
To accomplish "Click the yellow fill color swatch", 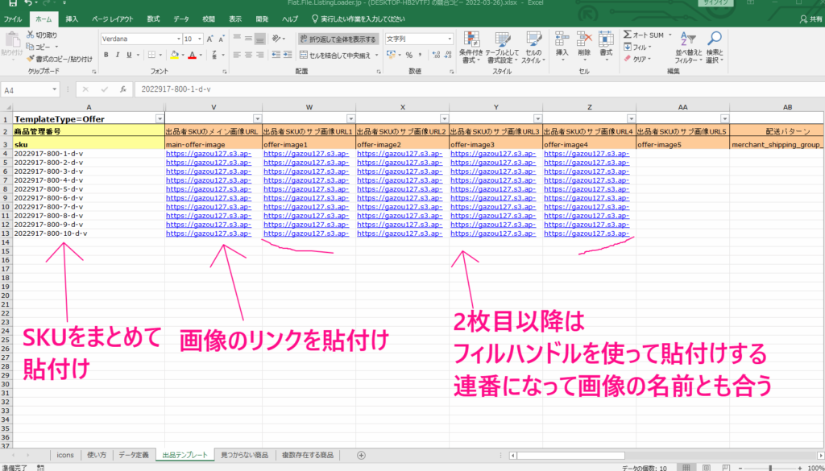I will tap(172, 56).
